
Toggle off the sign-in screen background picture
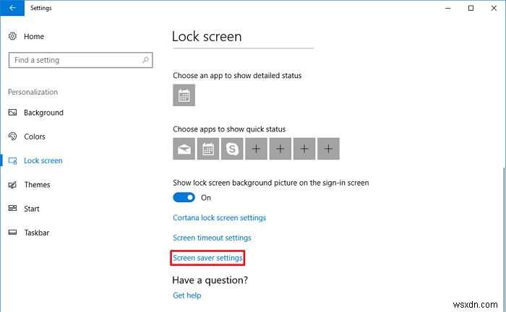(x=184, y=197)
